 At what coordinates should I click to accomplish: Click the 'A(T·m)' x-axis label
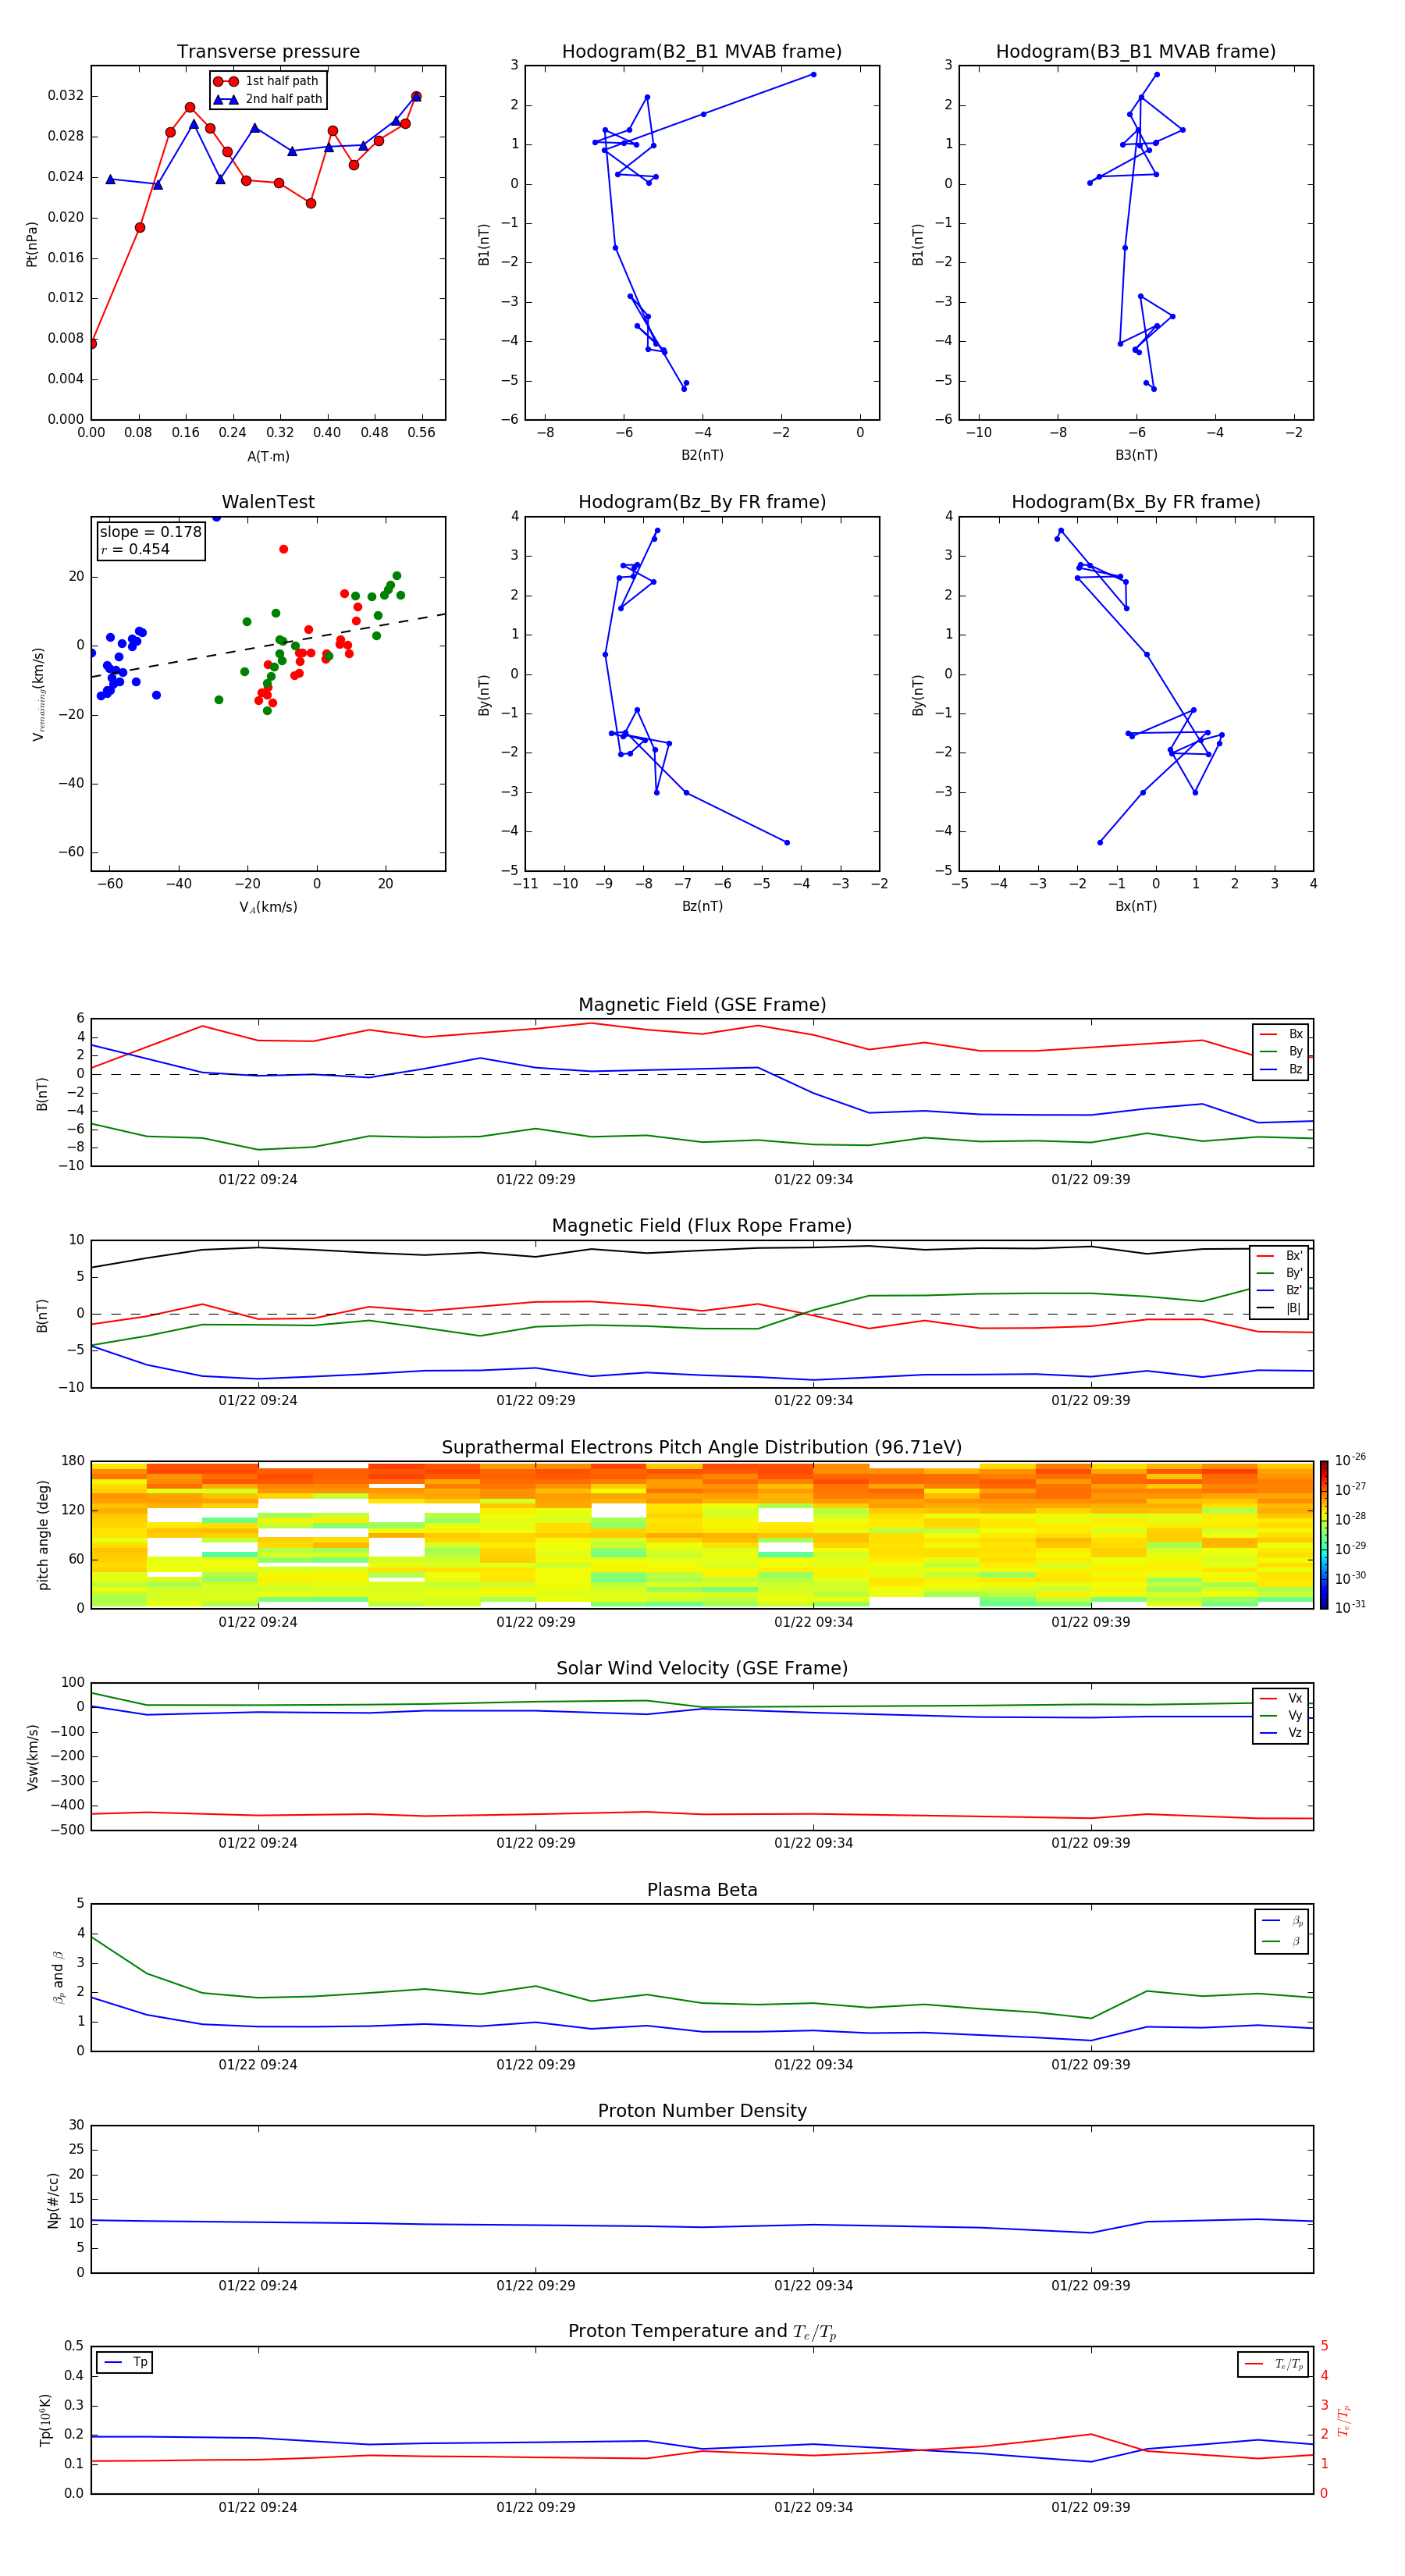(268, 456)
